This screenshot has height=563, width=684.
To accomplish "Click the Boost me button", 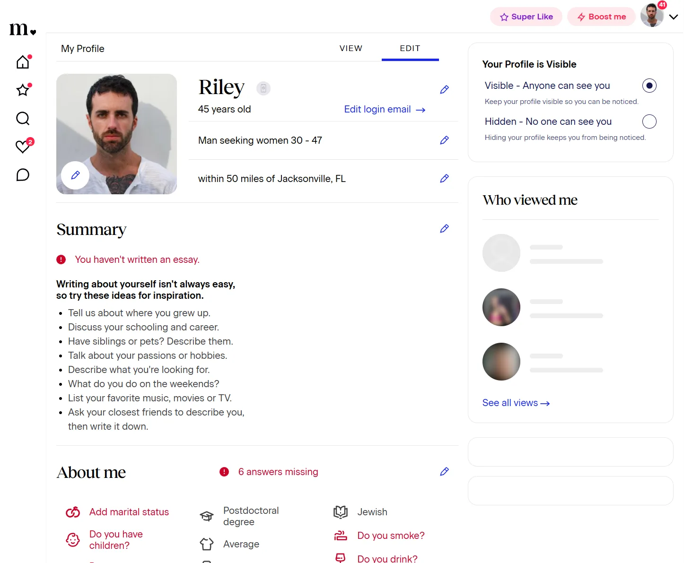I will [x=601, y=17].
